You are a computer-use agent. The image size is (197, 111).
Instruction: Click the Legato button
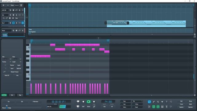(x=19, y=65)
